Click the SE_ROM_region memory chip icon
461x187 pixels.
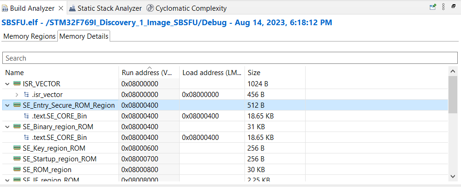pyautogui.click(x=17, y=170)
